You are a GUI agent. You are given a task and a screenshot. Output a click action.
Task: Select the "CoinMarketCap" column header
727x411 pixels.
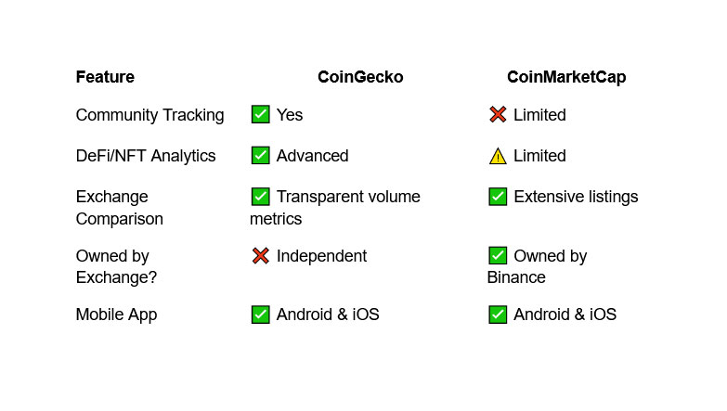click(566, 77)
